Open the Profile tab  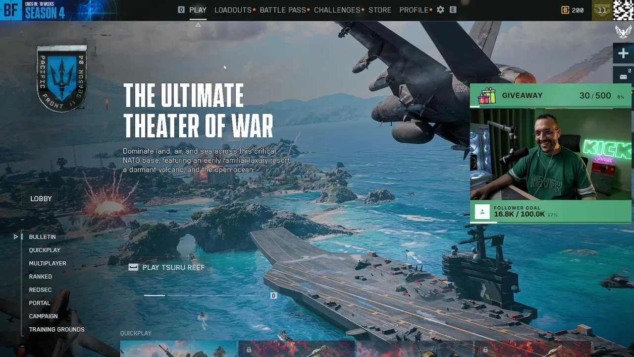(414, 10)
